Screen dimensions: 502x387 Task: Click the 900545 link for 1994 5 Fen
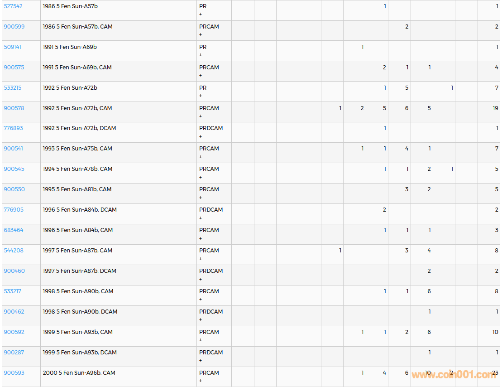14,169
